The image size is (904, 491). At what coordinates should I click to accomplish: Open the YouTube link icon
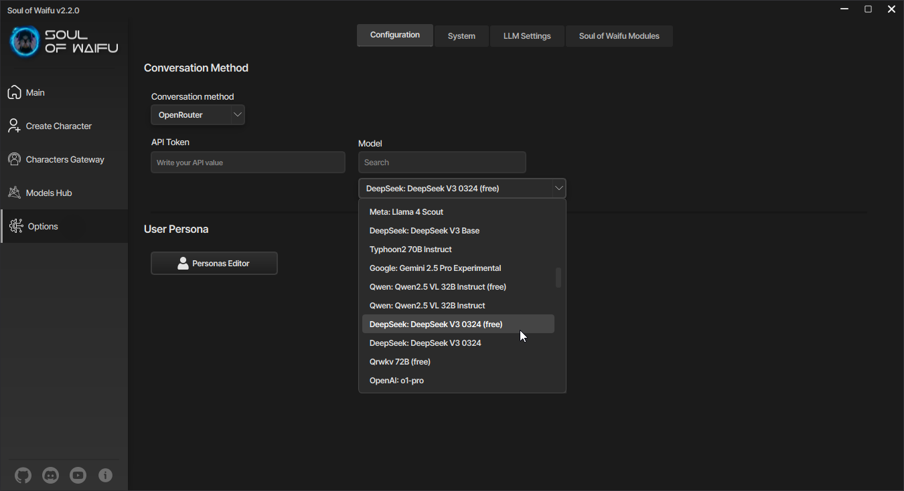[78, 476]
